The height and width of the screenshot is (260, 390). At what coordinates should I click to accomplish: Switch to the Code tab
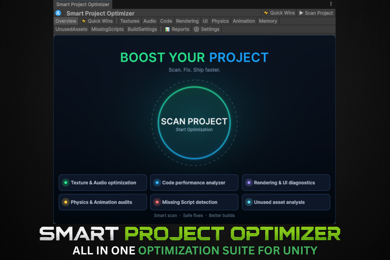(x=166, y=21)
